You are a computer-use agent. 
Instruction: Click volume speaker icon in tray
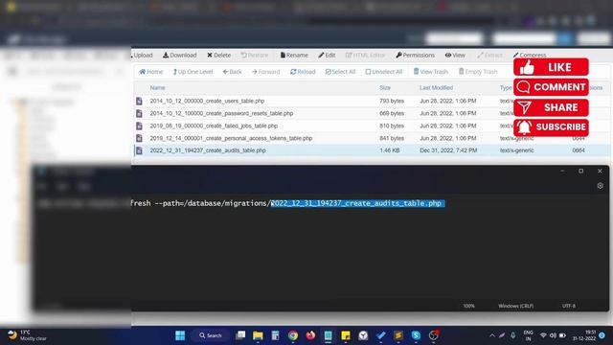point(553,335)
